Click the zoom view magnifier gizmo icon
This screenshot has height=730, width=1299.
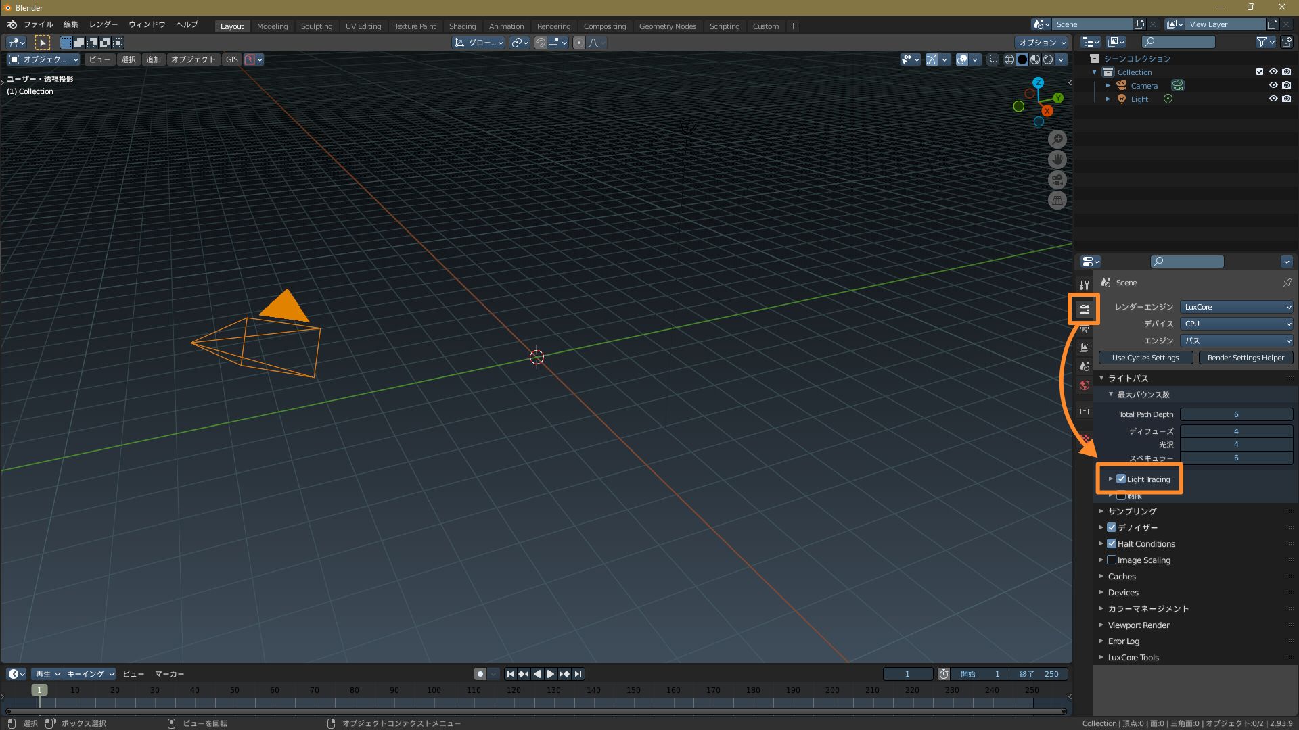click(1057, 139)
